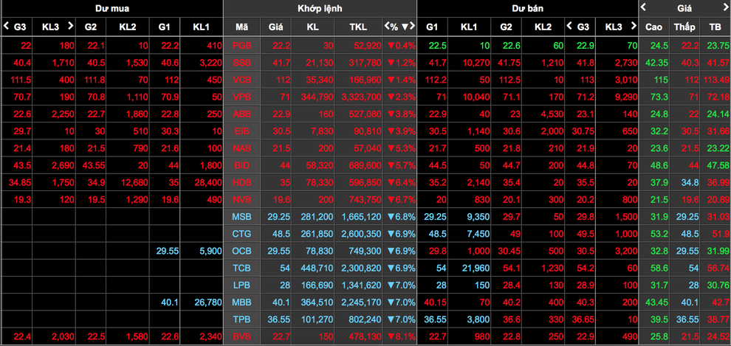Open stock symbol MSB
The width and height of the screenshot is (731, 346).
coord(241,217)
